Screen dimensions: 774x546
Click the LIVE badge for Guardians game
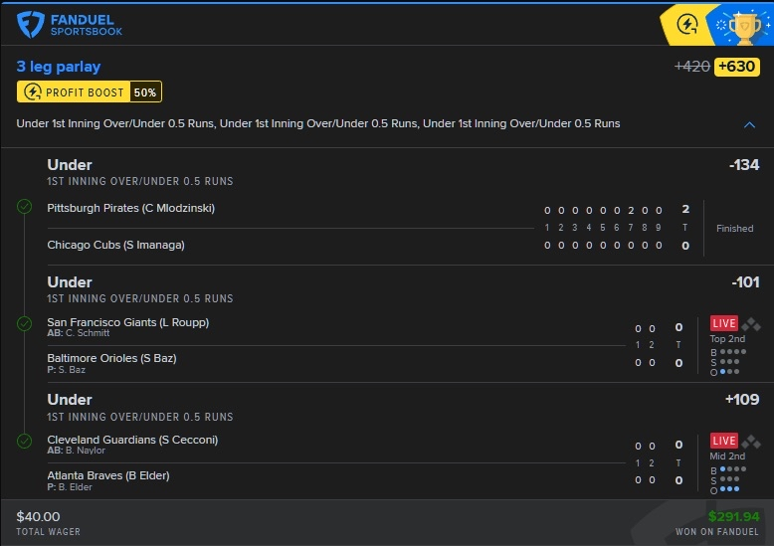(724, 441)
